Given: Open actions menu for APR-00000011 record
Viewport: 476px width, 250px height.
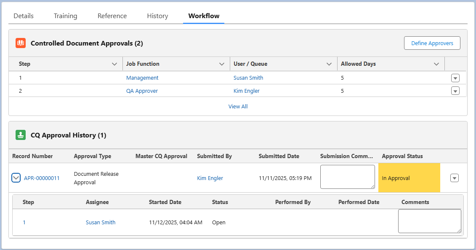Looking at the screenshot, I should point(454,178).
